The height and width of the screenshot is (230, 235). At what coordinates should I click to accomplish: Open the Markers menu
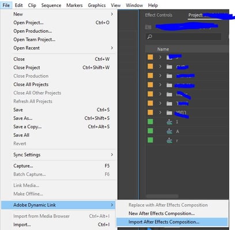74,5
